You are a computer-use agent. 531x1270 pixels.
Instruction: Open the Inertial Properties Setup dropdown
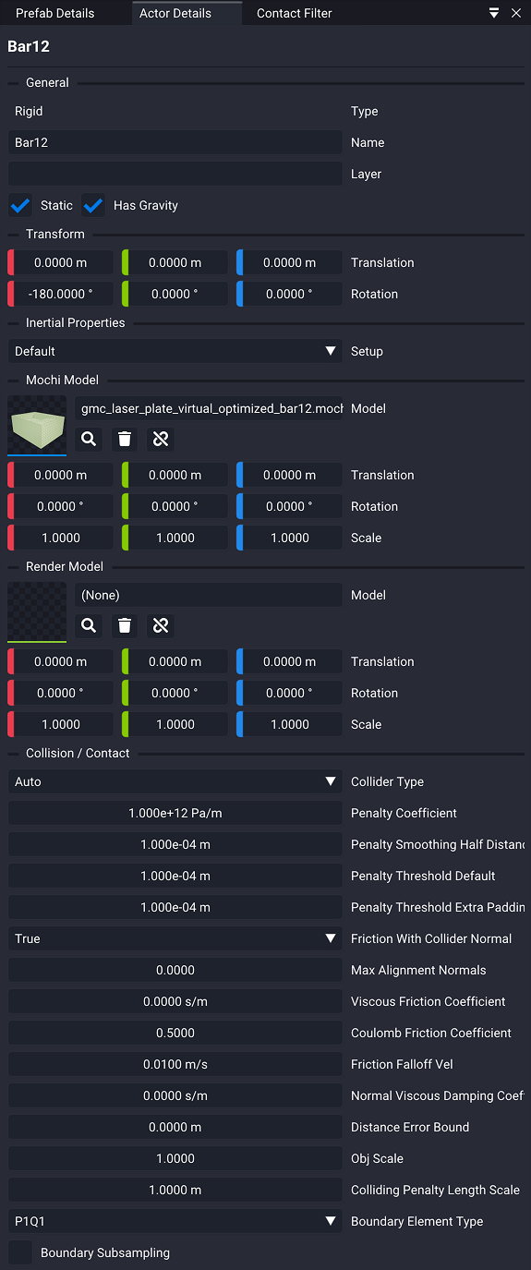tap(175, 351)
